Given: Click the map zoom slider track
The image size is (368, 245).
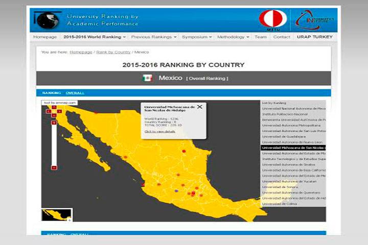Looking at the screenshot, I should point(54,145).
